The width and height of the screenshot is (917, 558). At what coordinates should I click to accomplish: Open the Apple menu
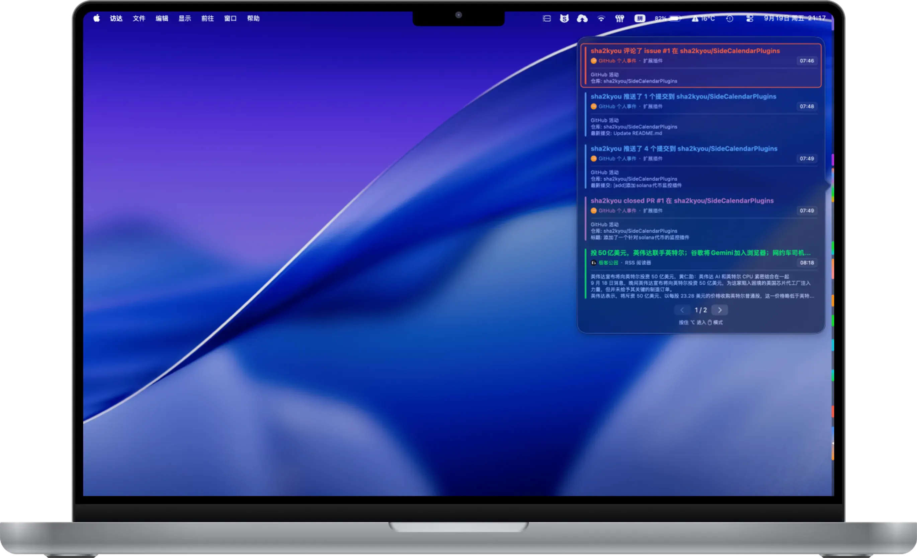(97, 18)
